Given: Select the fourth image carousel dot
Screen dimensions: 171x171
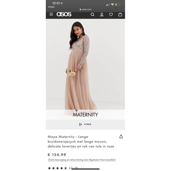Looking at the screenshot, I should [x=94, y=110].
